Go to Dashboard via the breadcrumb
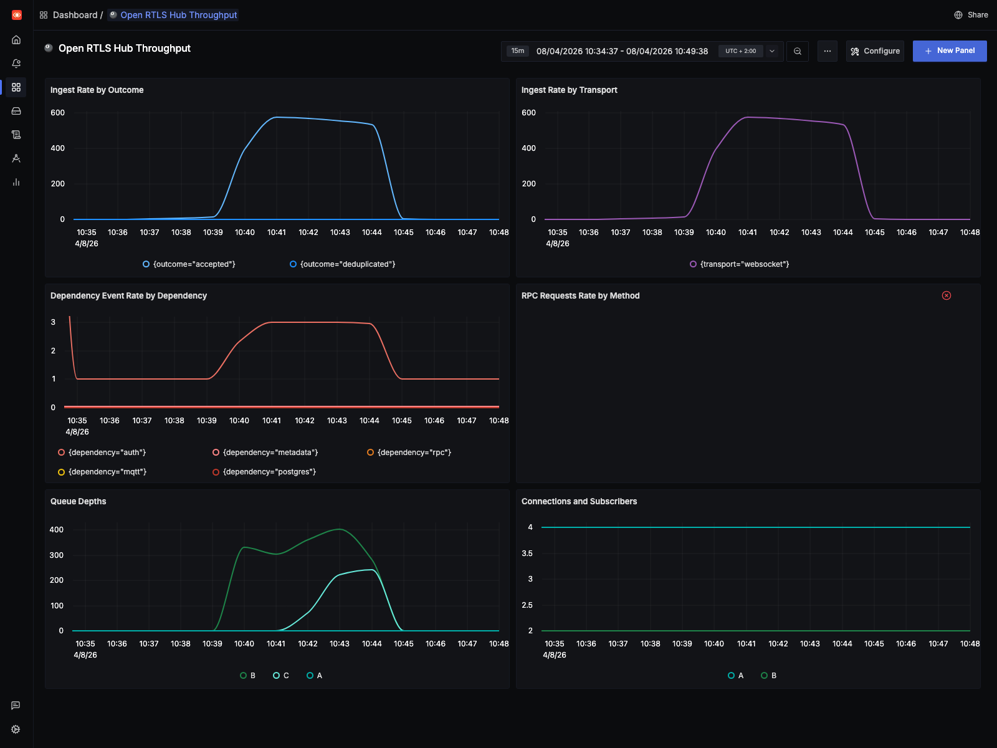The height and width of the screenshot is (748, 997). pyautogui.click(x=75, y=14)
